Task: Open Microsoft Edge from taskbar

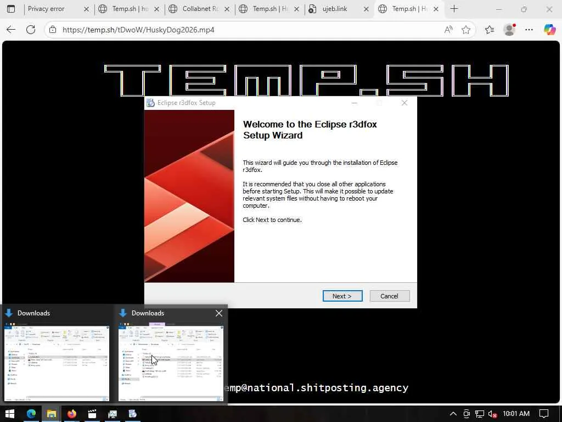Action: [31, 414]
